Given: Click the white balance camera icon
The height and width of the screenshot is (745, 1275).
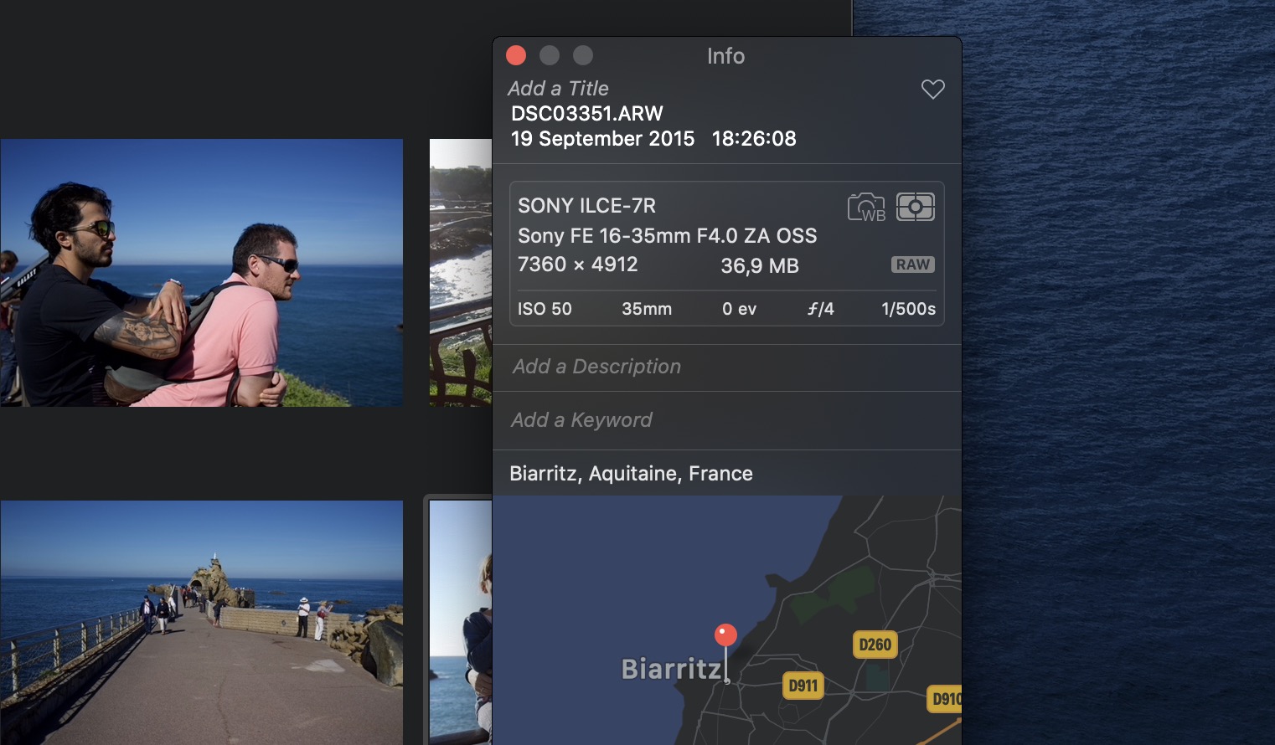Looking at the screenshot, I should [866, 207].
